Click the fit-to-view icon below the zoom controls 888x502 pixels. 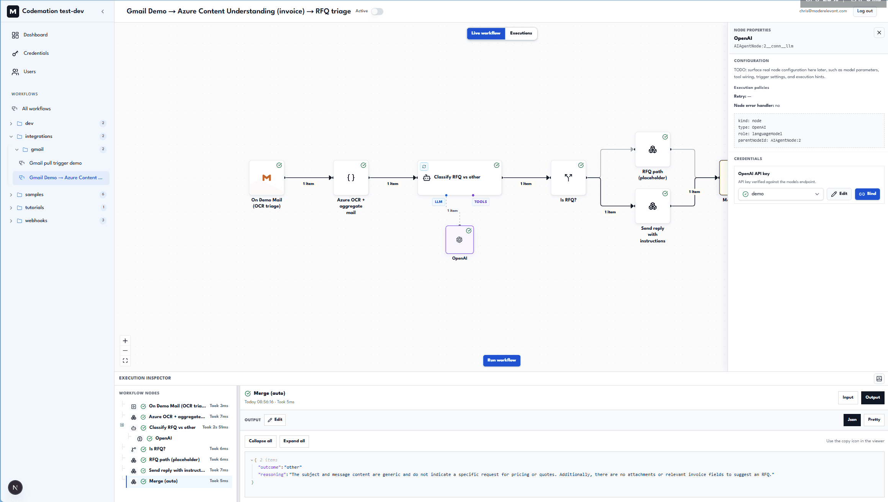click(x=125, y=360)
